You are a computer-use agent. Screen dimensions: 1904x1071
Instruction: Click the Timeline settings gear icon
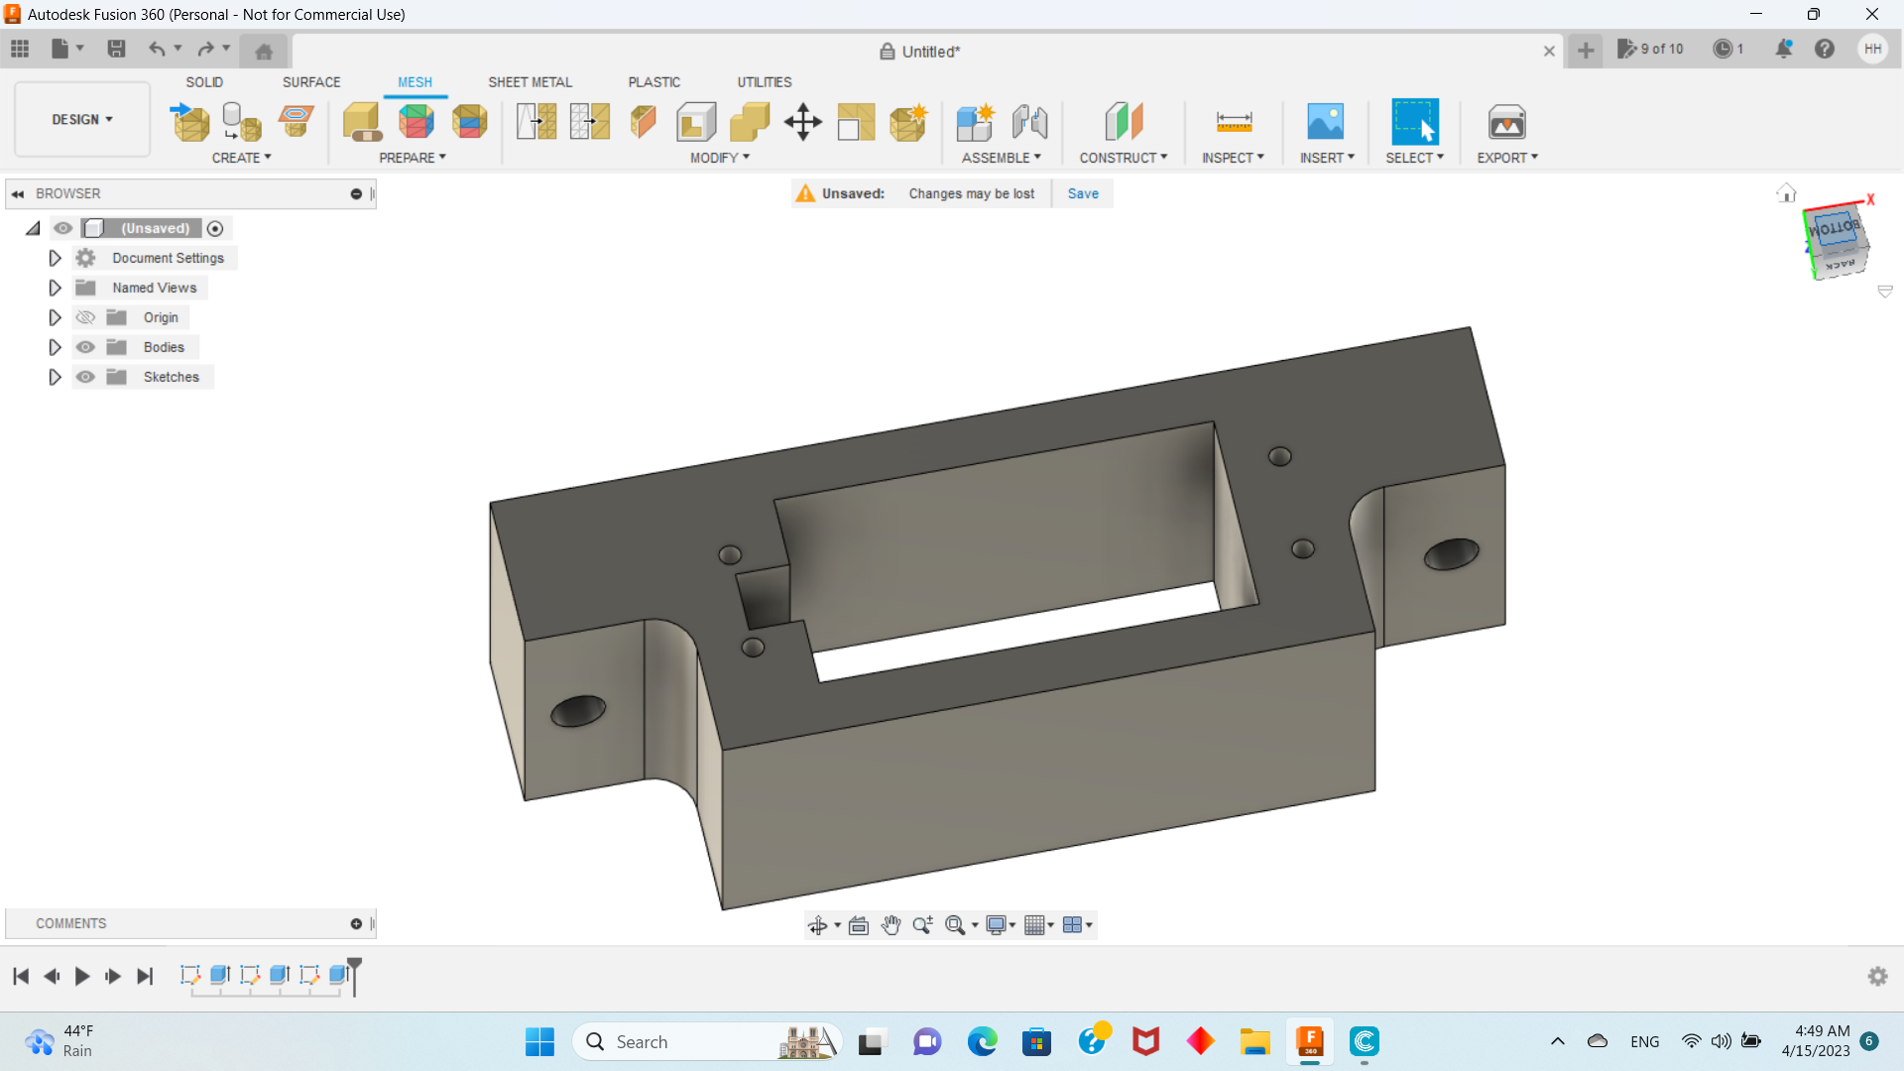tap(1877, 976)
